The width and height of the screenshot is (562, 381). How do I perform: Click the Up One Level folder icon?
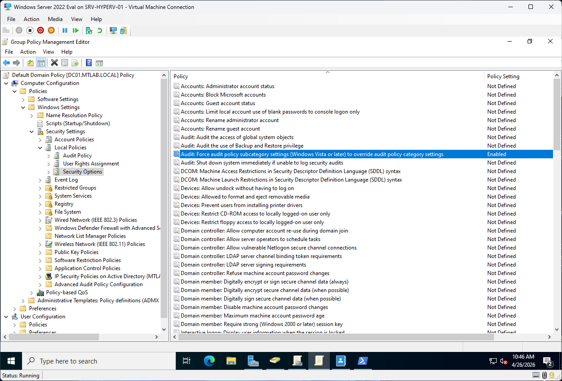[x=30, y=63]
